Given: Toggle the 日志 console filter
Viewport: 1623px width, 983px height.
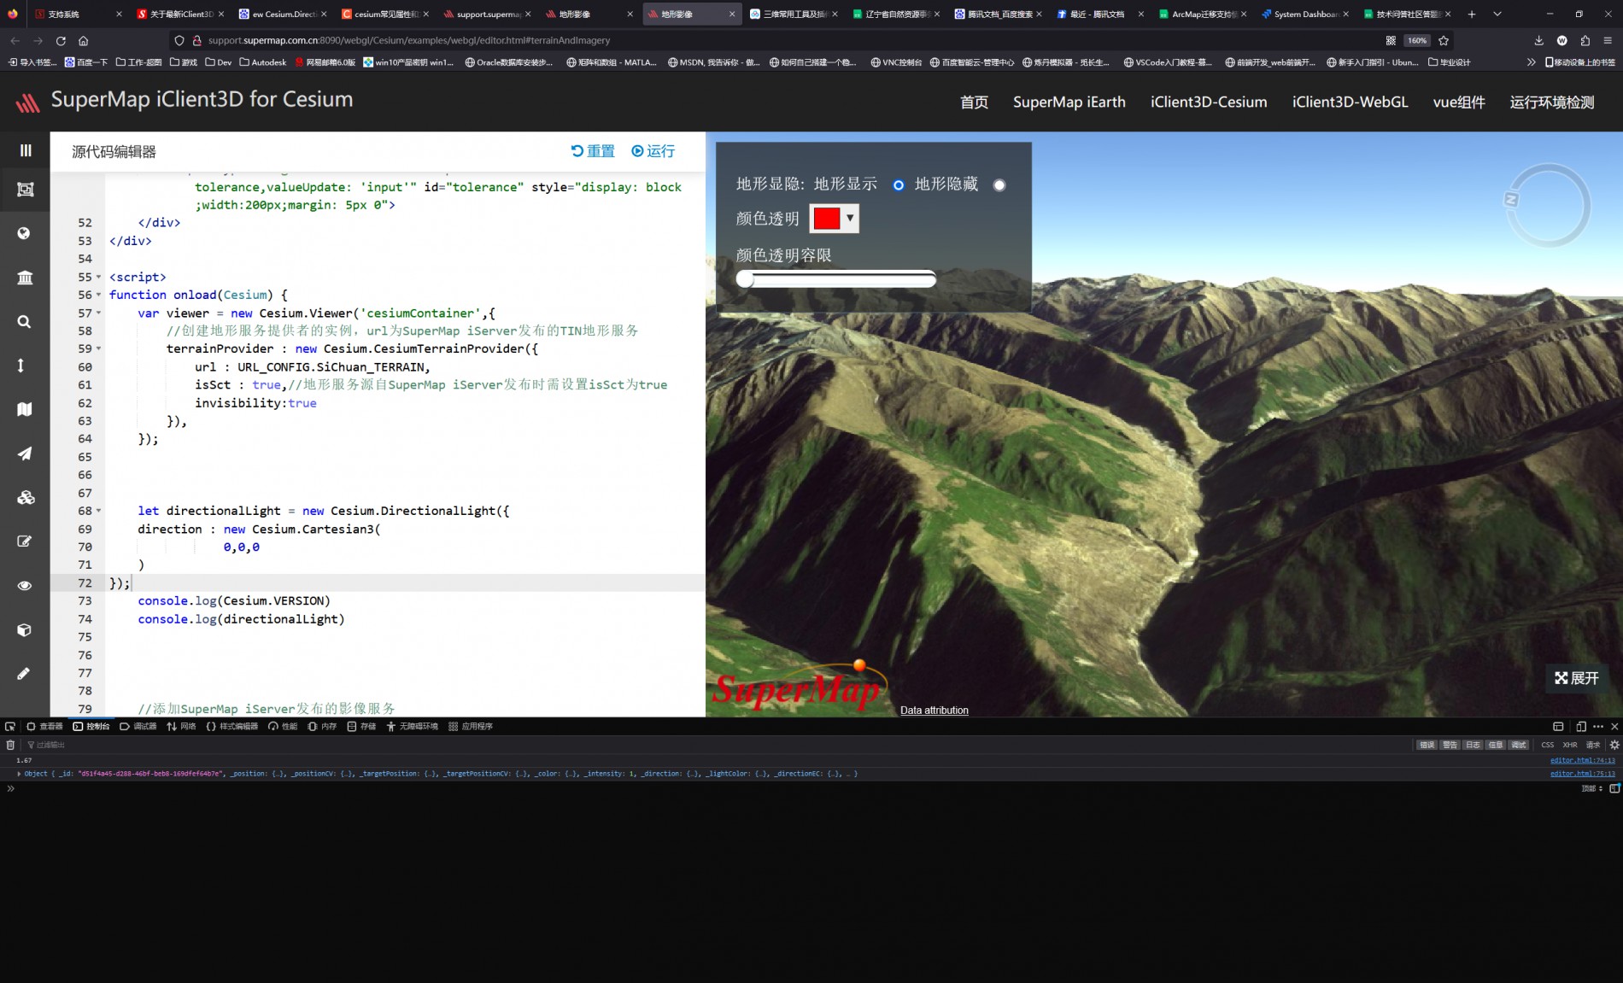Looking at the screenshot, I should [x=1473, y=746].
